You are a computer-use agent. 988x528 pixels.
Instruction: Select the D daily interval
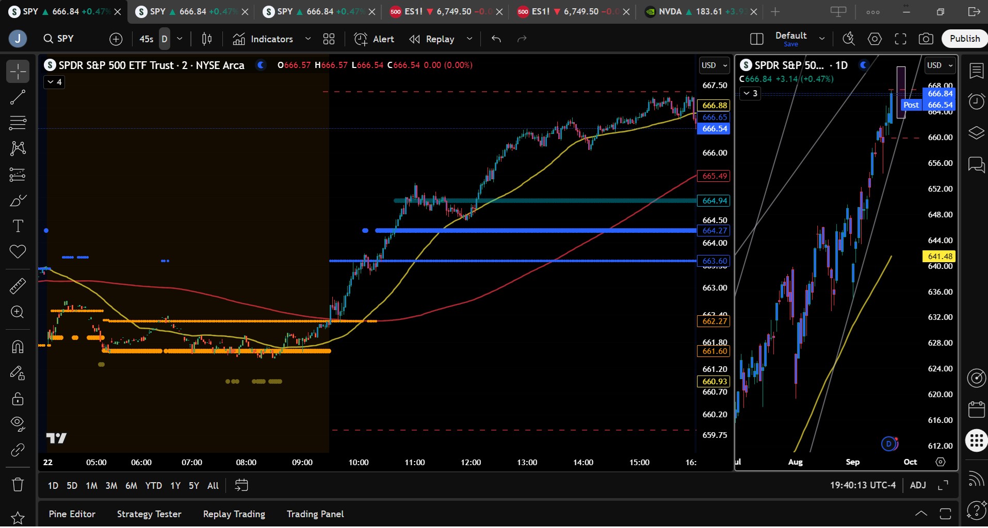[165, 39]
